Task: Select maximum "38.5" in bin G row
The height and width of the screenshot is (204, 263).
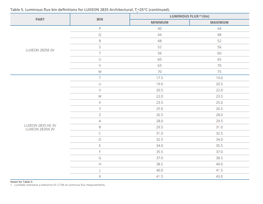Action: [x=219, y=158]
